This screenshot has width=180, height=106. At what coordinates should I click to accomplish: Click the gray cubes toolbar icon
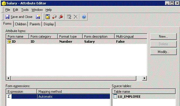(55, 17)
